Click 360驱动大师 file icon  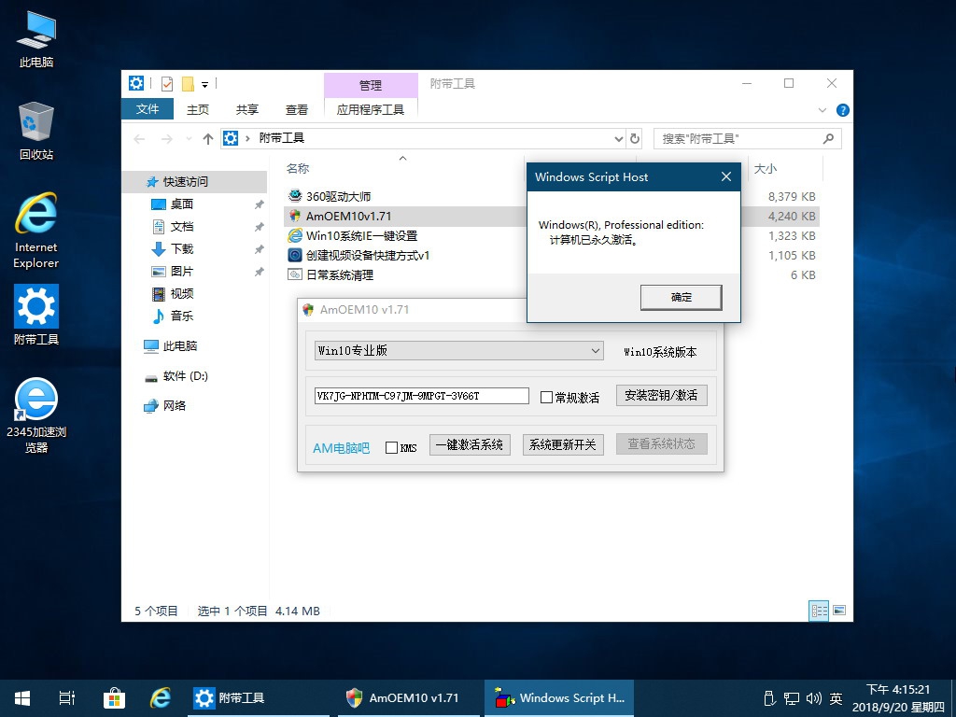tap(295, 196)
